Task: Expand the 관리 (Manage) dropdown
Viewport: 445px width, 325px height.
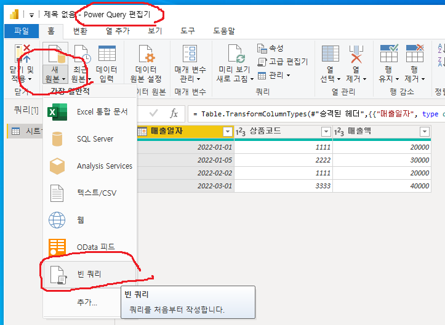Action: (x=274, y=75)
